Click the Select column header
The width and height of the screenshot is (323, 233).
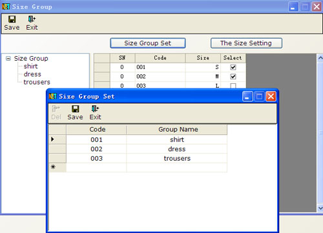[x=233, y=58]
